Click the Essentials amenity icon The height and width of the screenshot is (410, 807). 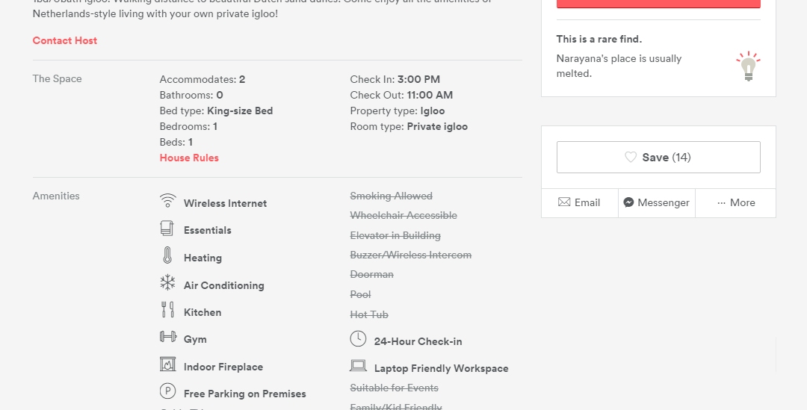point(167,229)
